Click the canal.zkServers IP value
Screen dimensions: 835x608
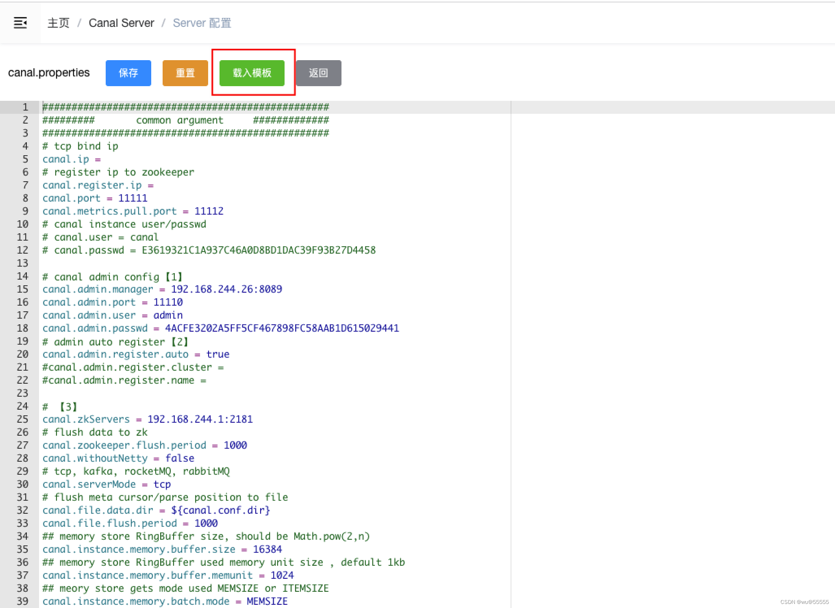point(200,419)
